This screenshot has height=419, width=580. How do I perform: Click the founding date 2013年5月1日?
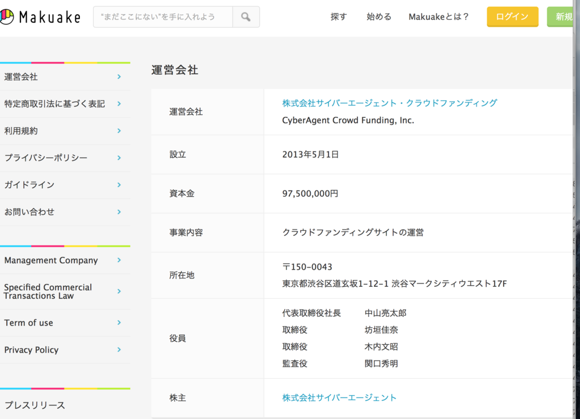coord(310,154)
